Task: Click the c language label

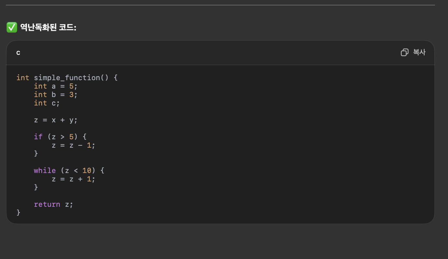Action: coord(18,53)
